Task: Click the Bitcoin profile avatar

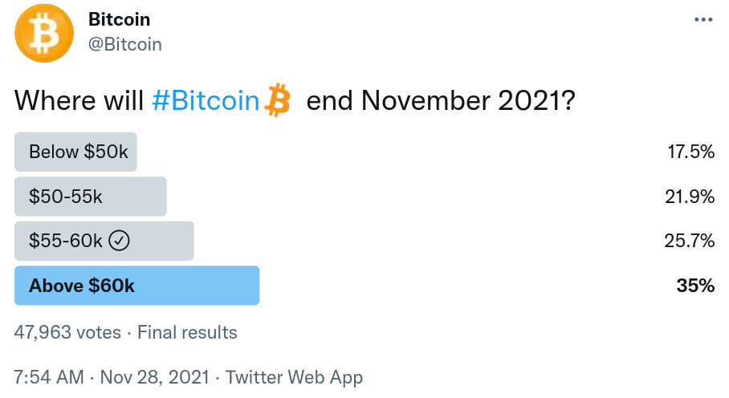Action: [x=44, y=33]
